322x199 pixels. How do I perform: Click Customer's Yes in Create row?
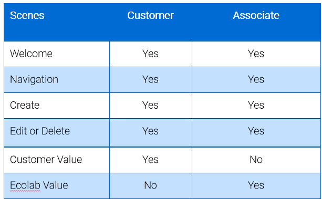click(x=151, y=106)
